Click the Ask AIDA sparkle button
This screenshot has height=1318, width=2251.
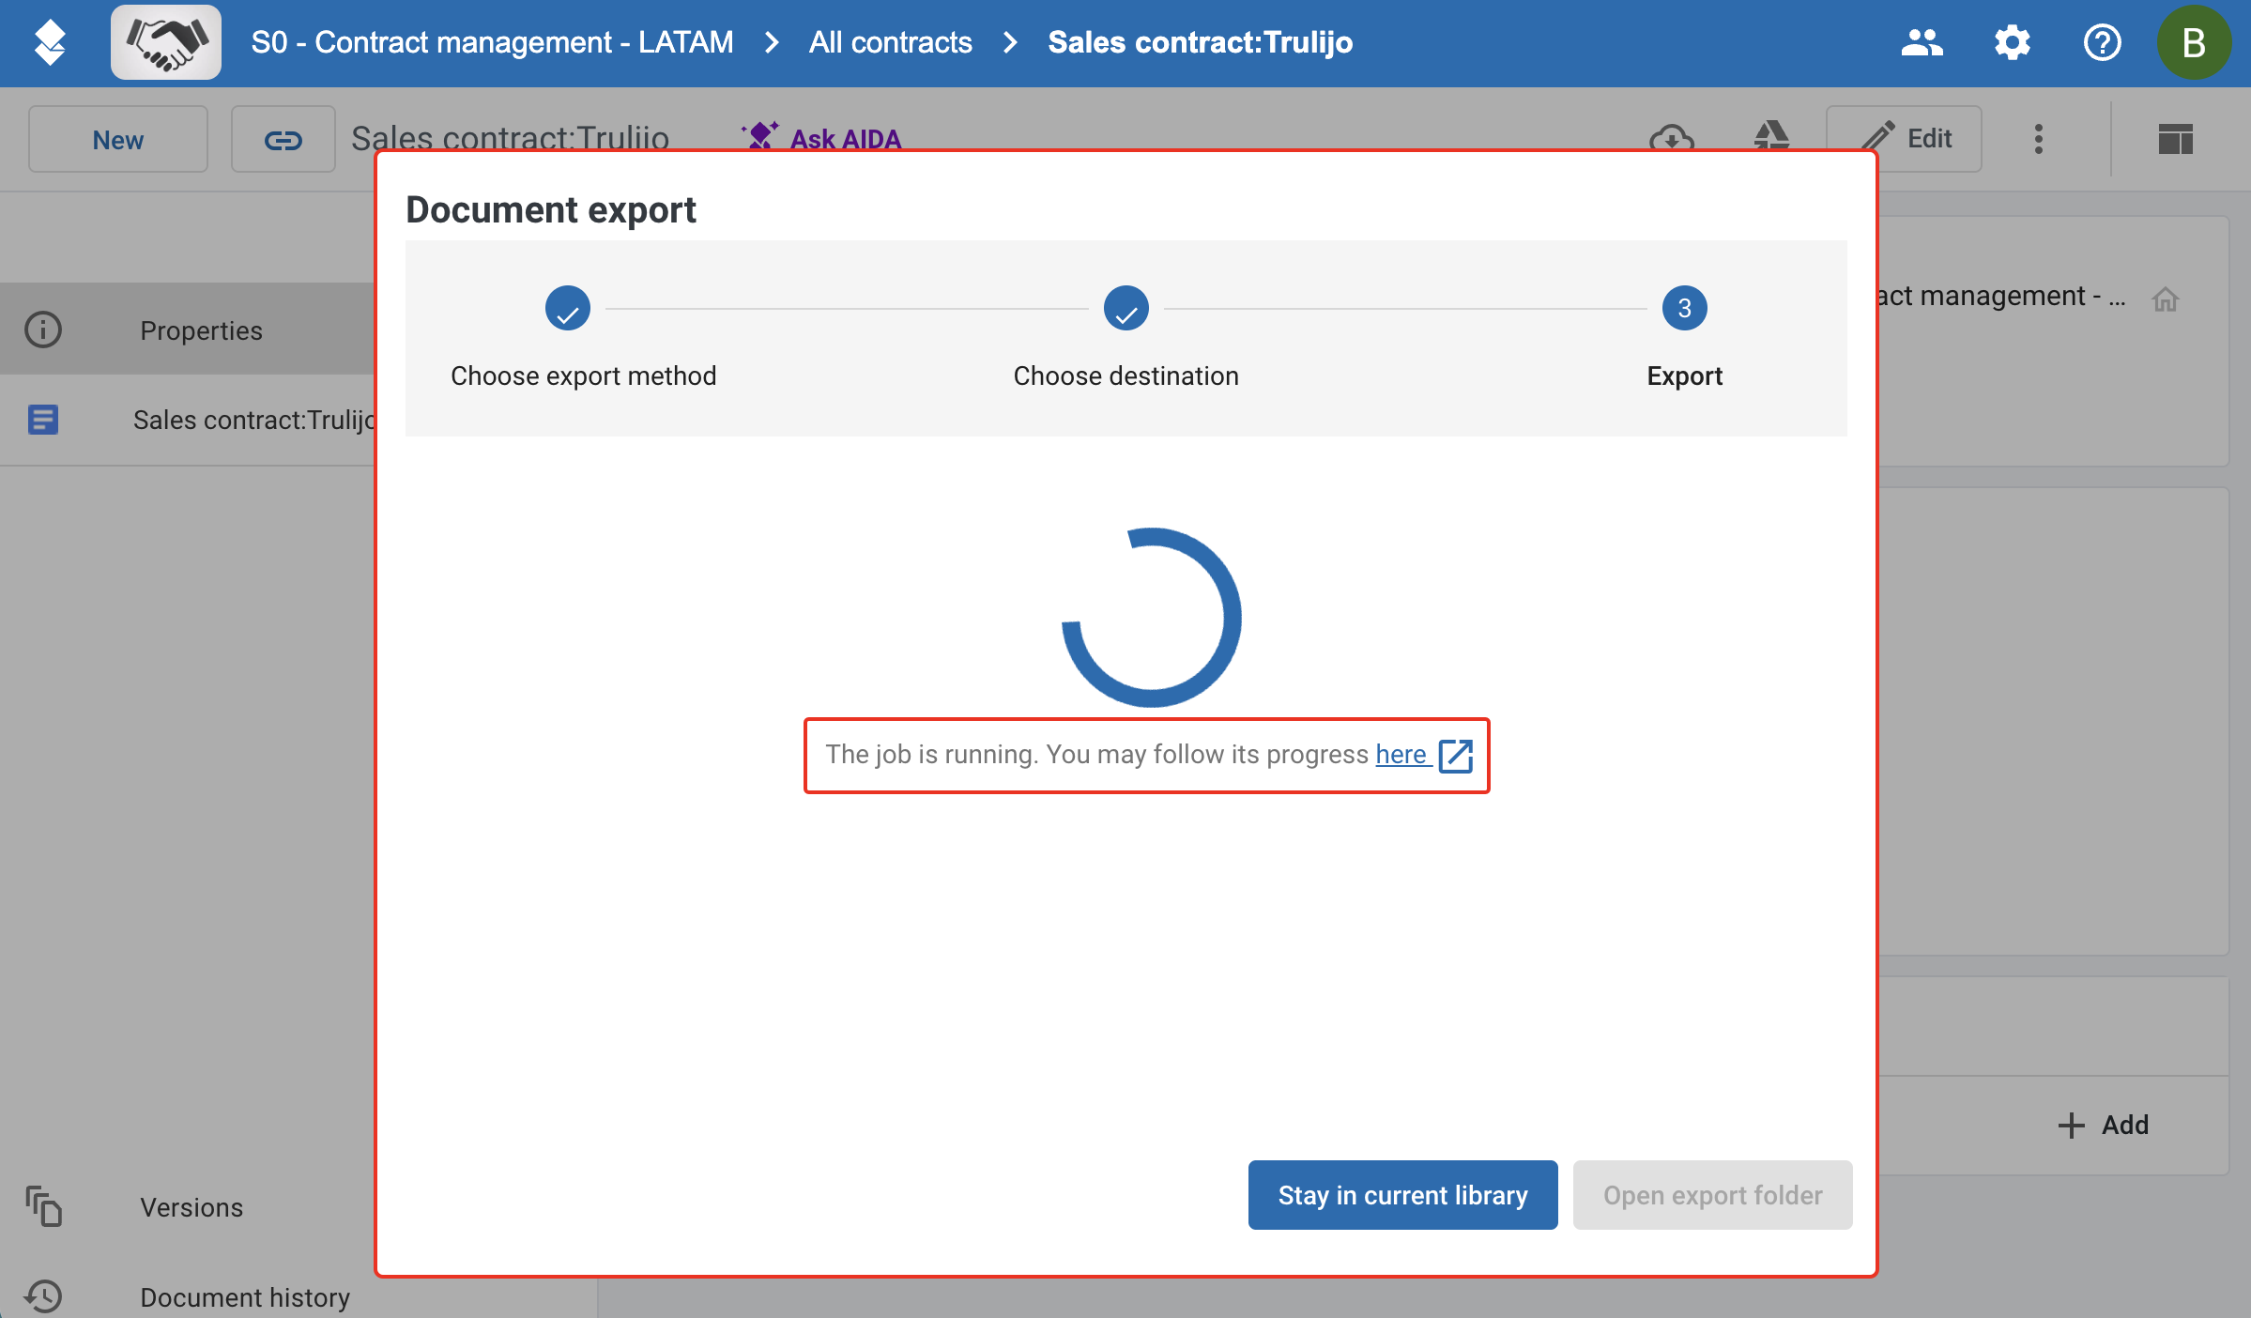pos(821,138)
